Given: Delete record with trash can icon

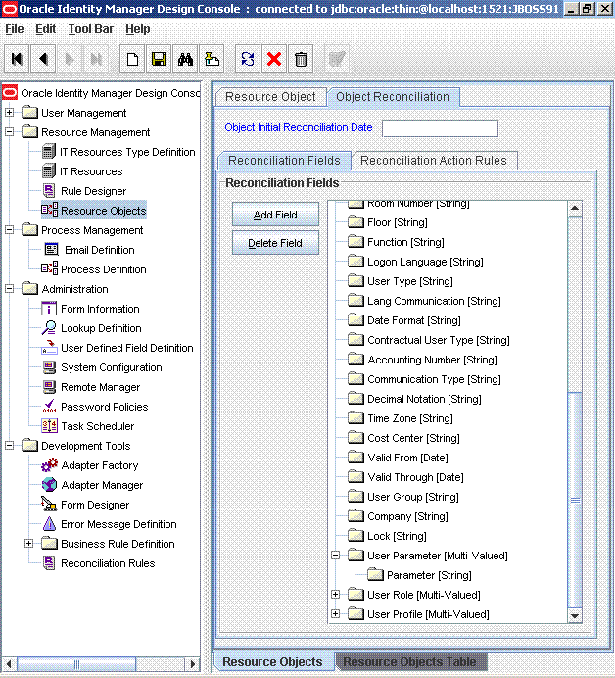Looking at the screenshot, I should click(x=301, y=59).
